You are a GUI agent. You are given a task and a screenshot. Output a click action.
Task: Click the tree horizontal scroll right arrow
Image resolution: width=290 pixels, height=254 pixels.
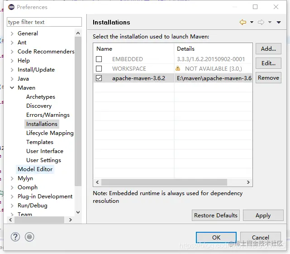coord(70,220)
